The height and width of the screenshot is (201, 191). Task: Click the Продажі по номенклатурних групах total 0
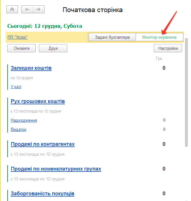(164, 169)
